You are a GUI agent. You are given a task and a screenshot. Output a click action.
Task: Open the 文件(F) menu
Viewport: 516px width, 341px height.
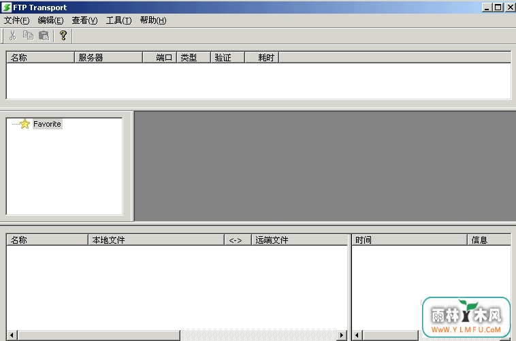[x=16, y=20]
